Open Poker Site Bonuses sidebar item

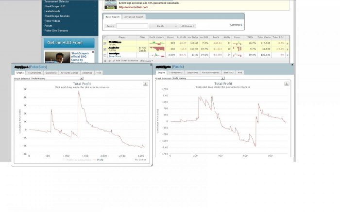click(x=56, y=31)
